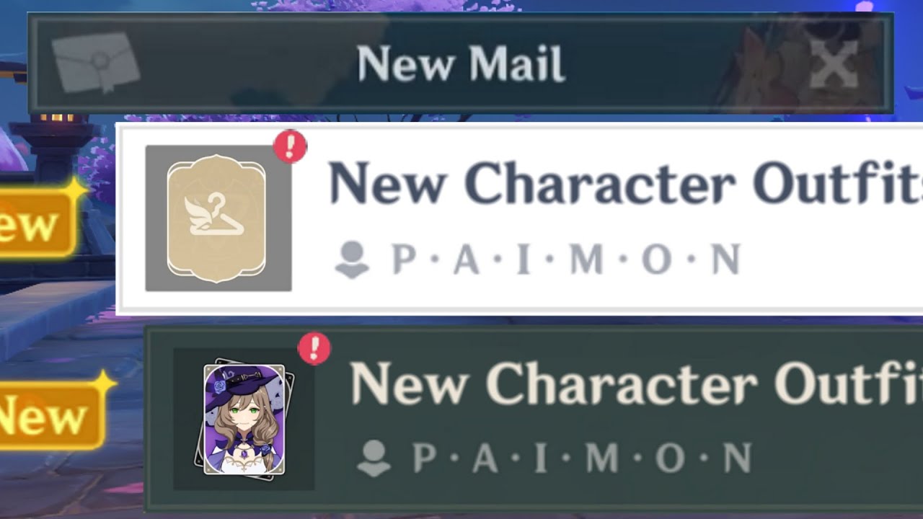Open the Lisa character card thumbnail
Image resolution: width=923 pixels, height=519 pixels.
click(x=244, y=419)
